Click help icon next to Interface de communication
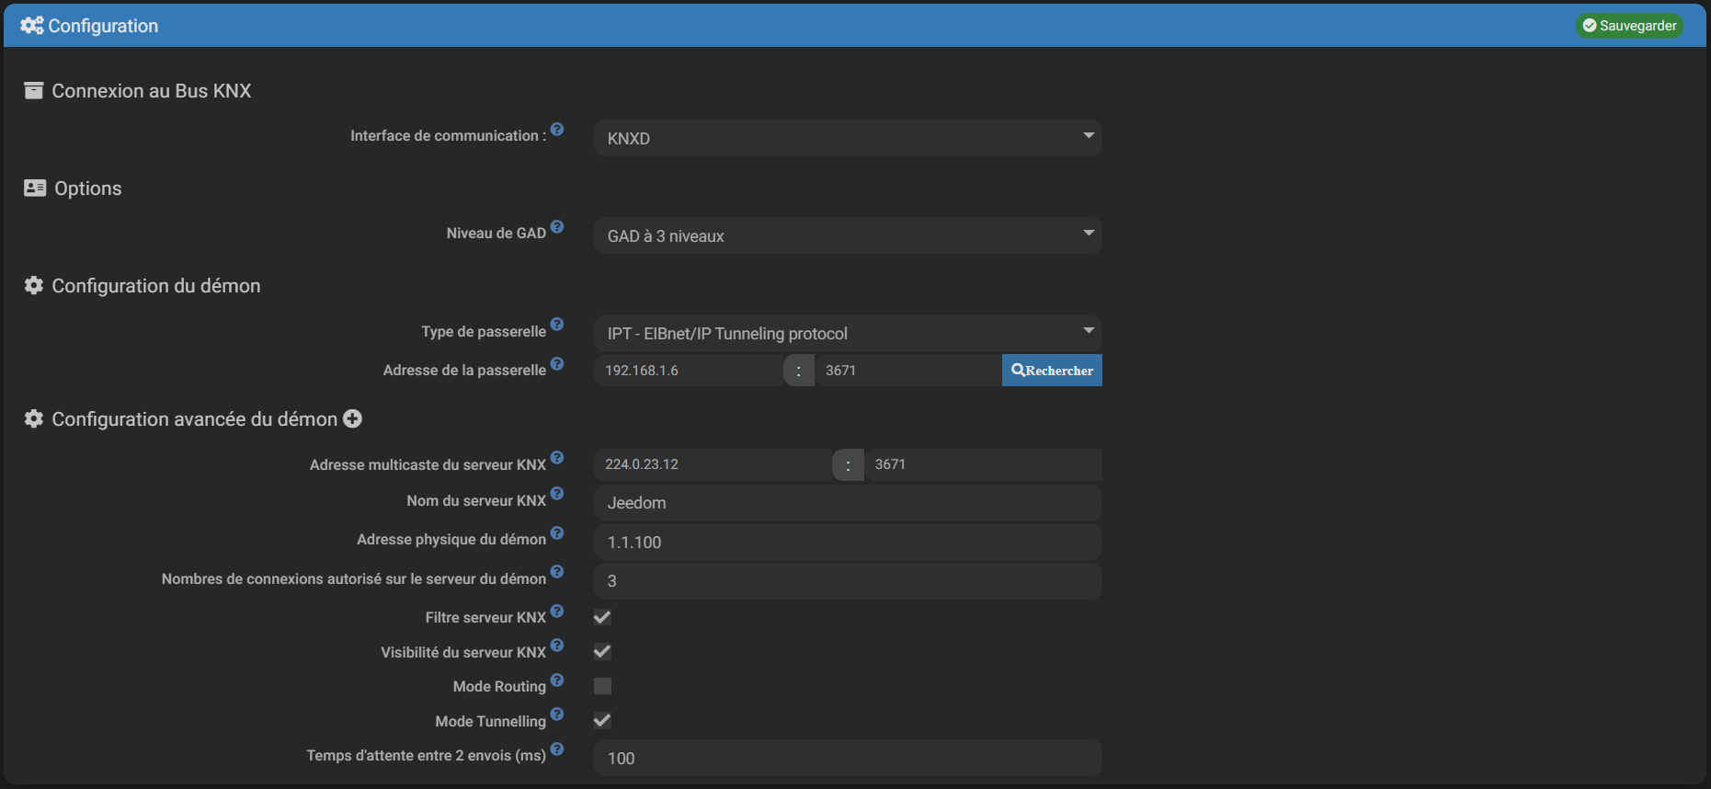The image size is (1711, 789). 557,130
